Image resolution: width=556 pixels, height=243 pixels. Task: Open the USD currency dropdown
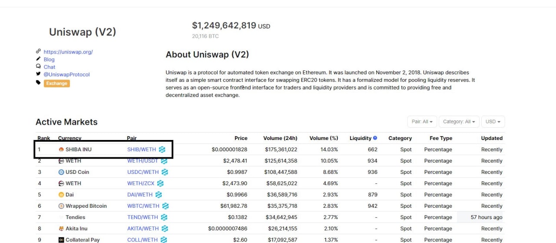(x=493, y=122)
